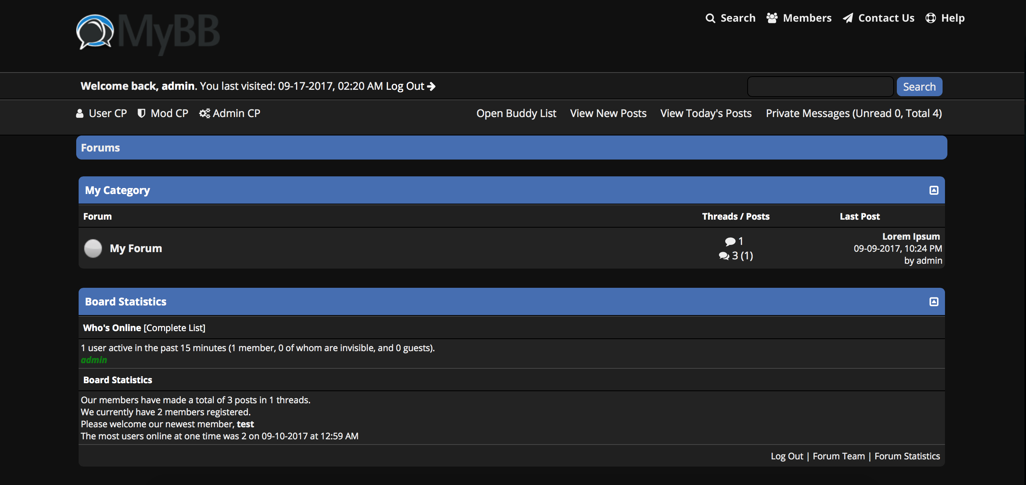The height and width of the screenshot is (485, 1026).
Task: Click the paper plane Contact Us icon
Action: 848,18
